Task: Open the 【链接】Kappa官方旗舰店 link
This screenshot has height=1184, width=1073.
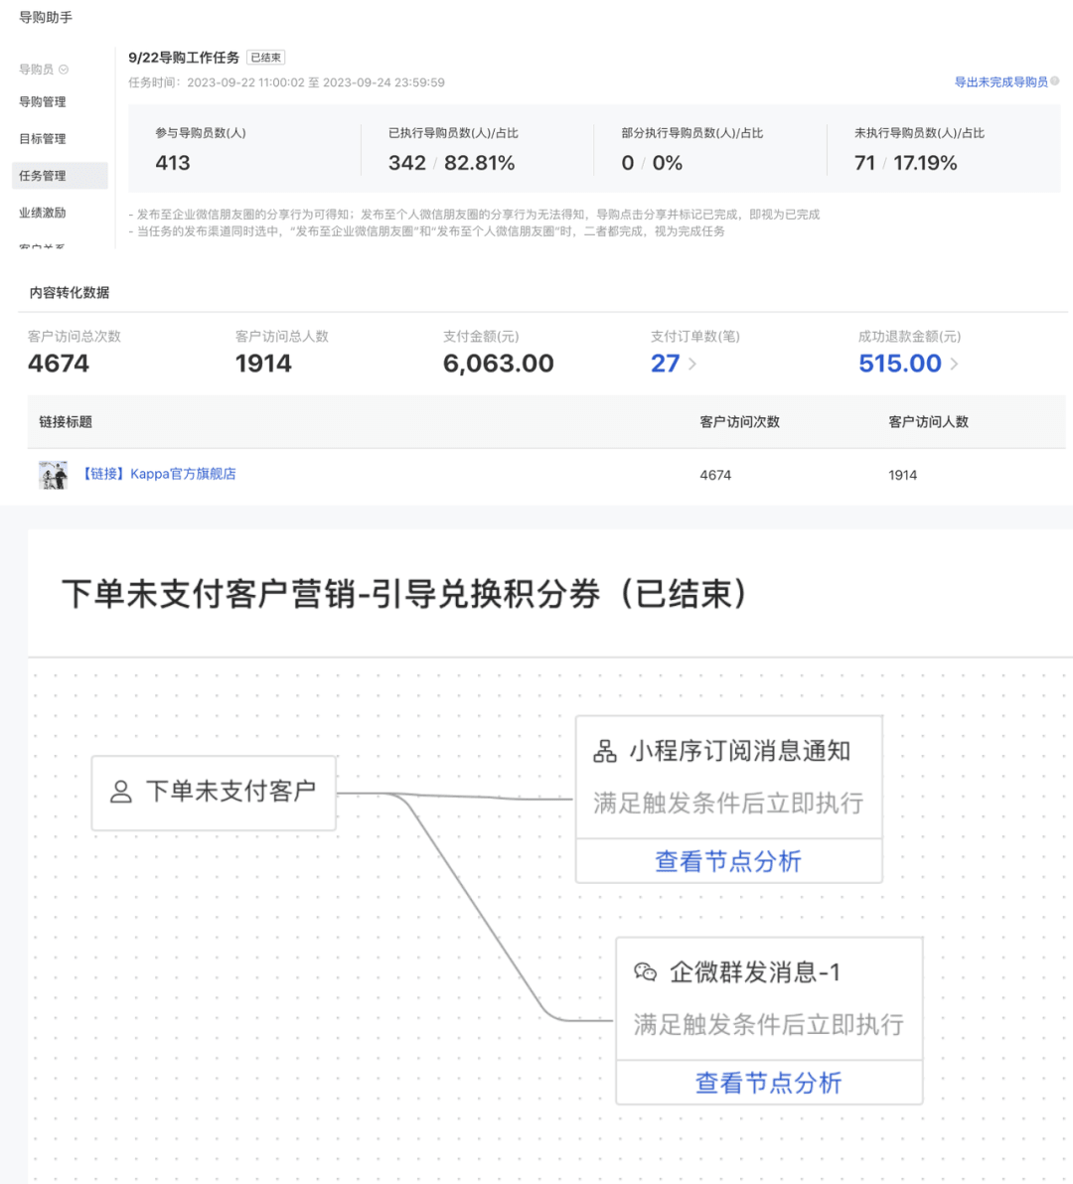Action: pyautogui.click(x=159, y=474)
